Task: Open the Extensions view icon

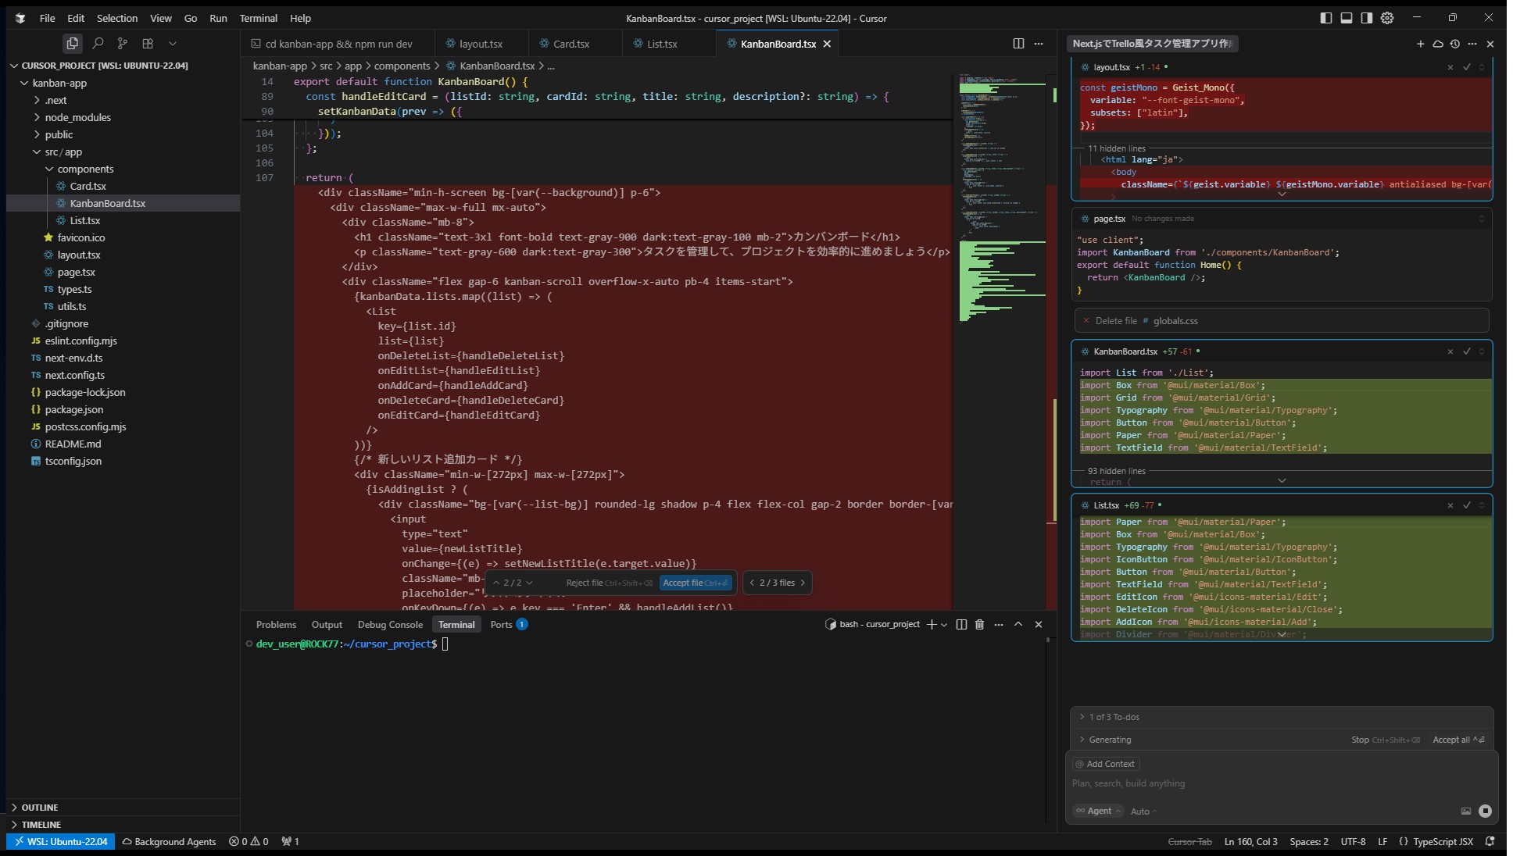Action: click(148, 44)
